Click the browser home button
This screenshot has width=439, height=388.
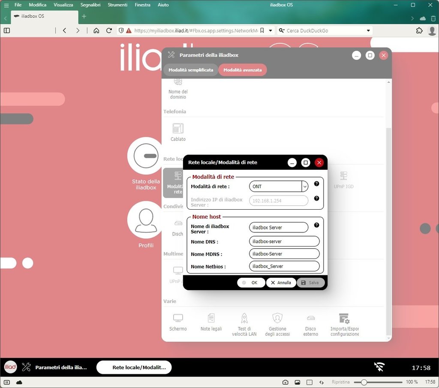pyautogui.click(x=96, y=30)
